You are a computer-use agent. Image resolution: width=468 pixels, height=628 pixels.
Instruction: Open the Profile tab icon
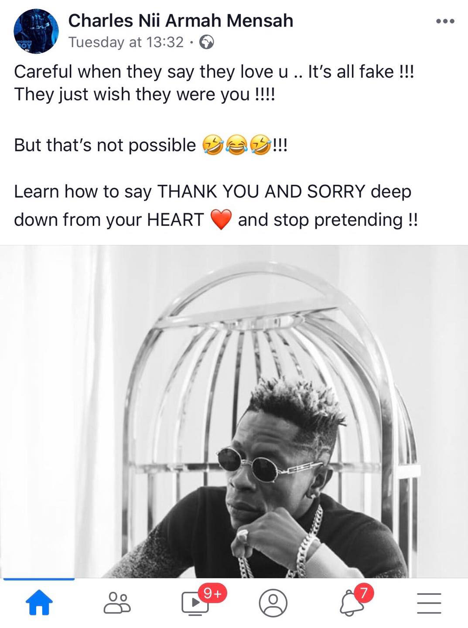[x=273, y=603]
